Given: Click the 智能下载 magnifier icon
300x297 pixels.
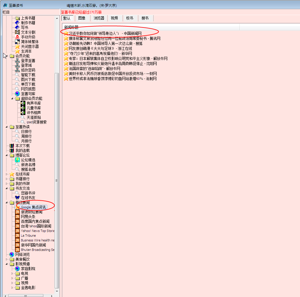Looking at the screenshot, I should tap(17, 75).
